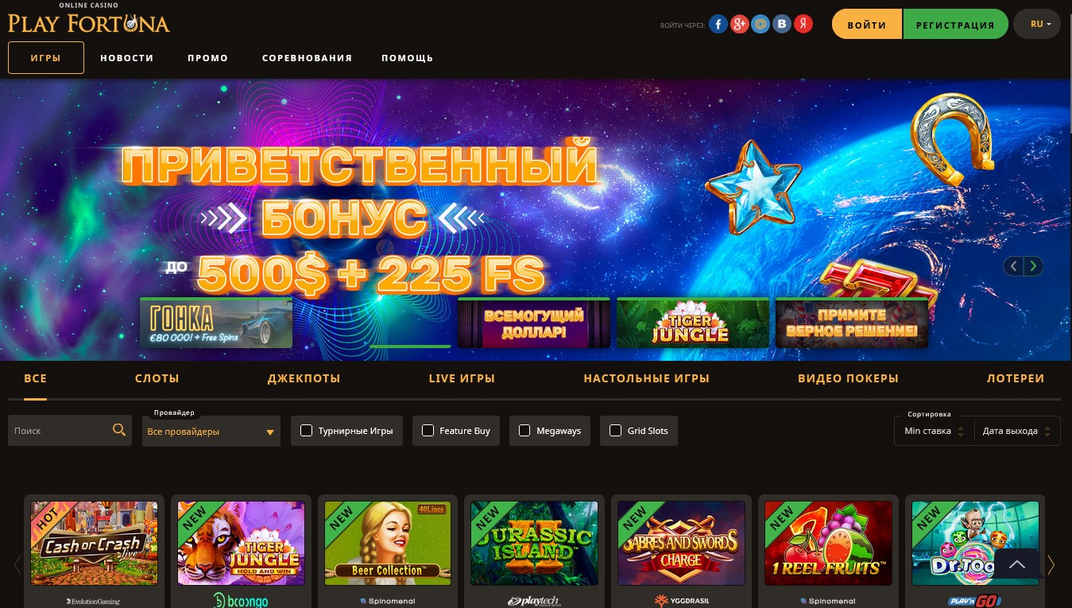Click the Войти button
The height and width of the screenshot is (608, 1072).
click(867, 25)
